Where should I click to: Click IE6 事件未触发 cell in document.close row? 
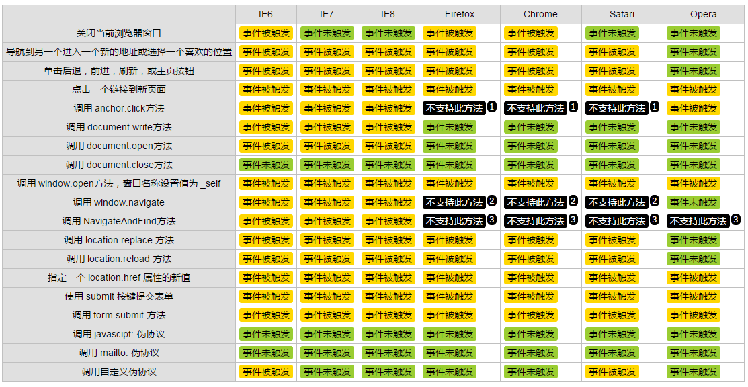pyautogui.click(x=266, y=165)
